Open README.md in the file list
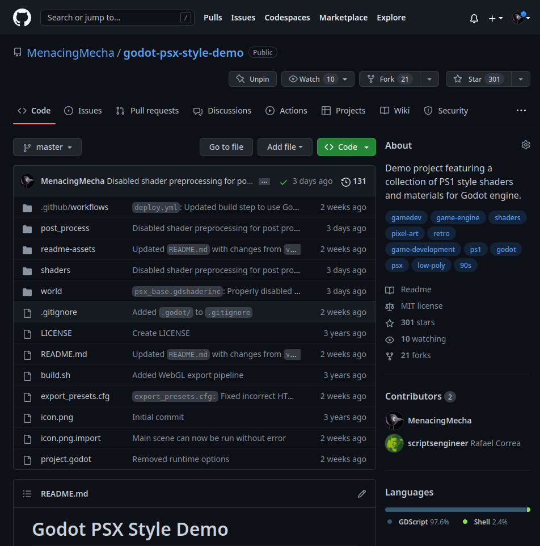This screenshot has width=540, height=546. [64, 354]
